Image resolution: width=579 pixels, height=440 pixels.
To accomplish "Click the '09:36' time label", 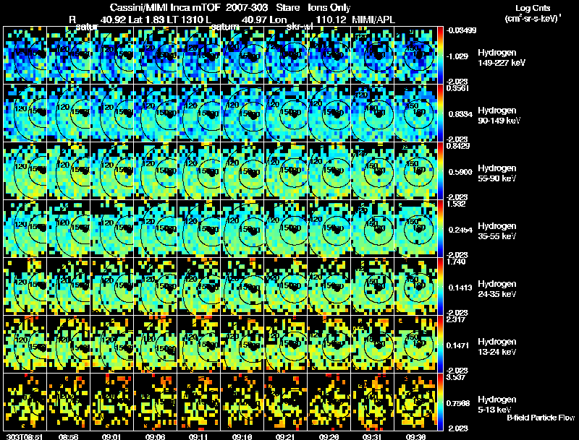I will click(x=415, y=436).
